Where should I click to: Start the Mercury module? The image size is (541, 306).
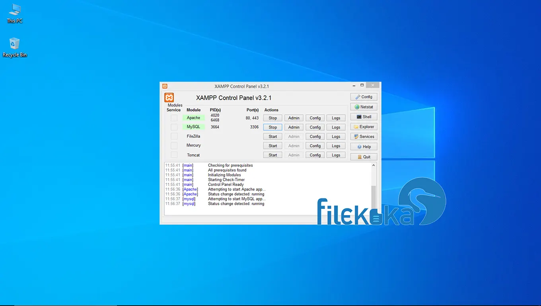(x=272, y=146)
